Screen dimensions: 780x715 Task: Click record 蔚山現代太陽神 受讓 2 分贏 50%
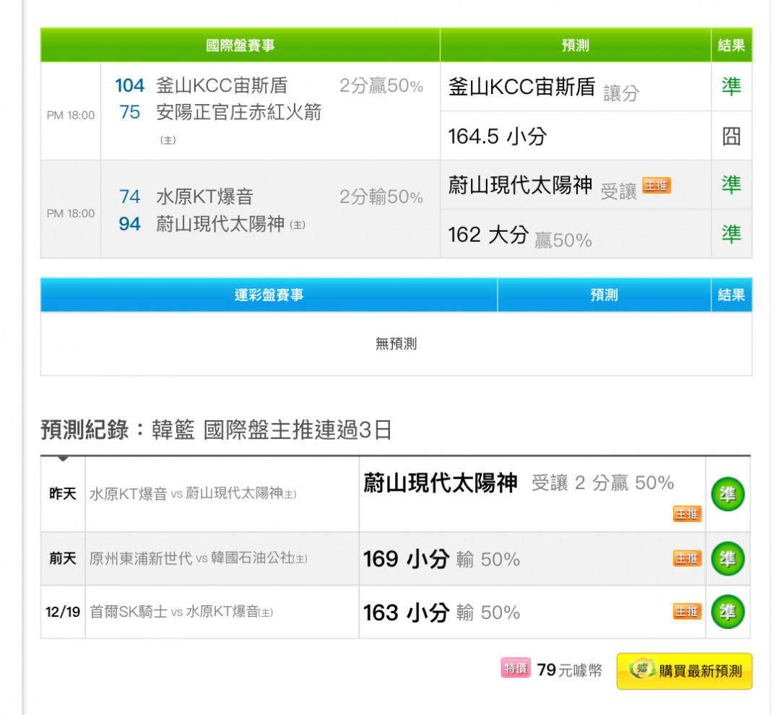(519, 482)
